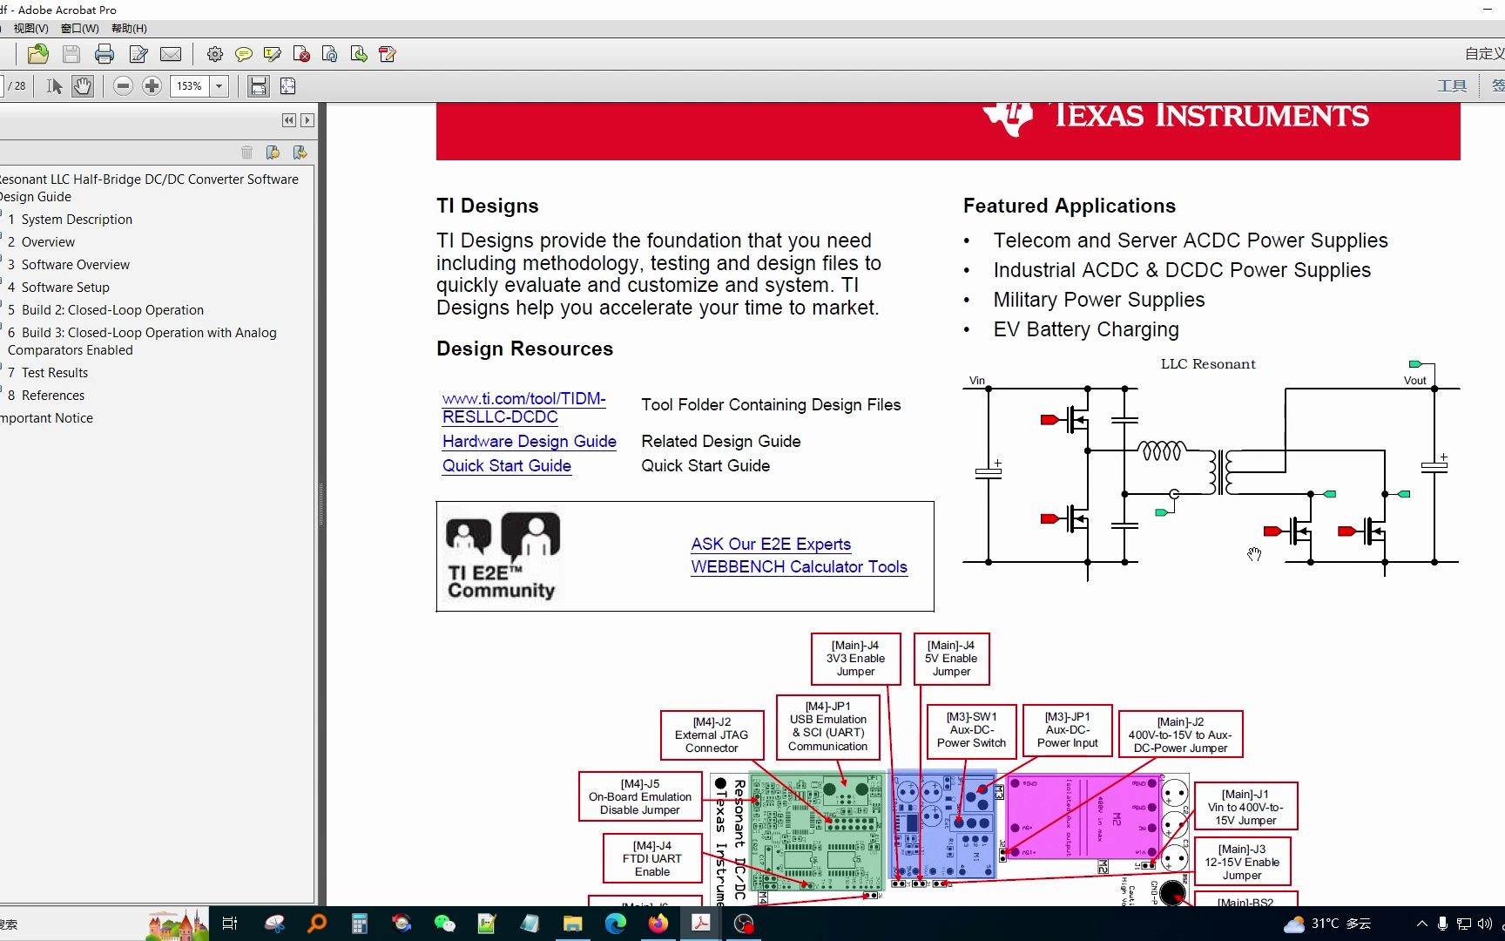The height and width of the screenshot is (941, 1505).
Task: Click the Rotate pages icon
Action: pyautogui.click(x=329, y=54)
